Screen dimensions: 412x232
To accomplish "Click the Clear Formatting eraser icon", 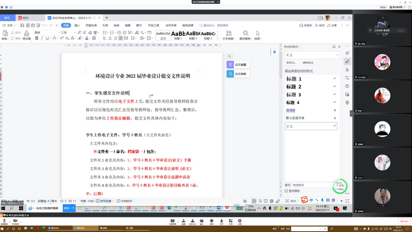I will click(90, 33).
